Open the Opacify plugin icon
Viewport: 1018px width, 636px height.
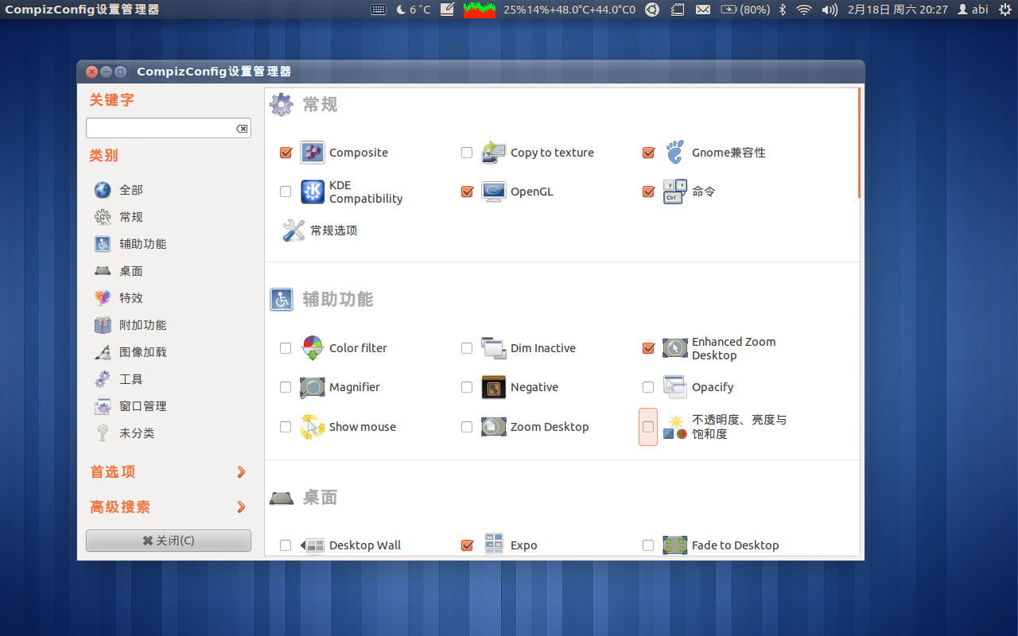675,387
